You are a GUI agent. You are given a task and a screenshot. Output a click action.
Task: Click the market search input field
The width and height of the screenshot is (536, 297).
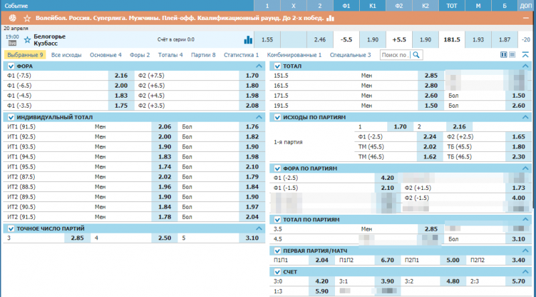coord(394,55)
